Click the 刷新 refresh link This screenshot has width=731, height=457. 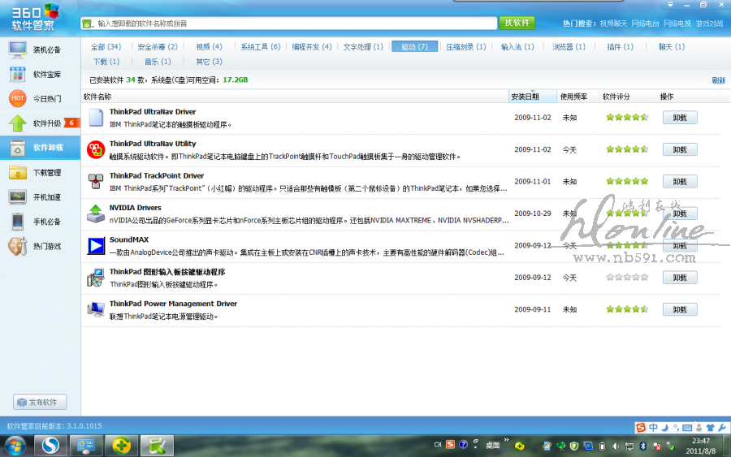click(x=718, y=80)
